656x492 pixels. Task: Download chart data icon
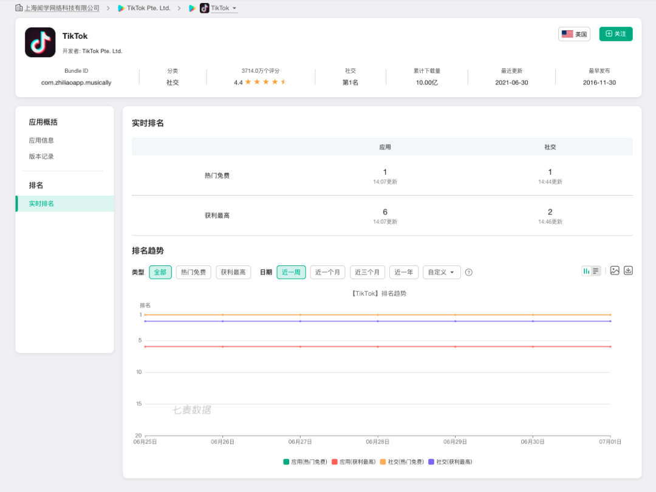pos(628,271)
